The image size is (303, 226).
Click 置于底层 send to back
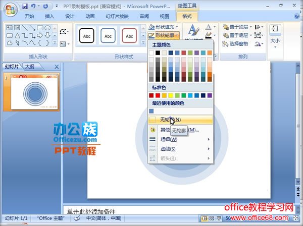237,35
